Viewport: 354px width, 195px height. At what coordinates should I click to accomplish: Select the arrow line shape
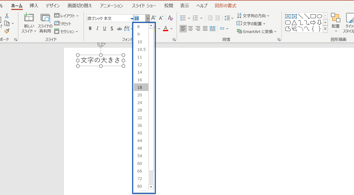307,16
